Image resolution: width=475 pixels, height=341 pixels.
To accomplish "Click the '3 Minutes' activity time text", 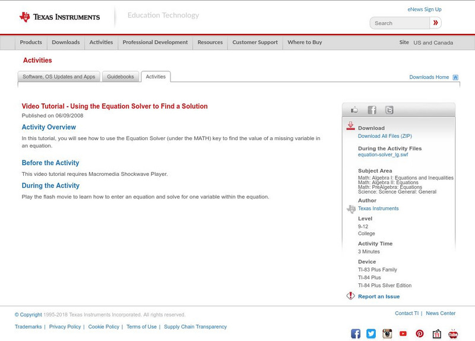I will (x=369, y=251).
